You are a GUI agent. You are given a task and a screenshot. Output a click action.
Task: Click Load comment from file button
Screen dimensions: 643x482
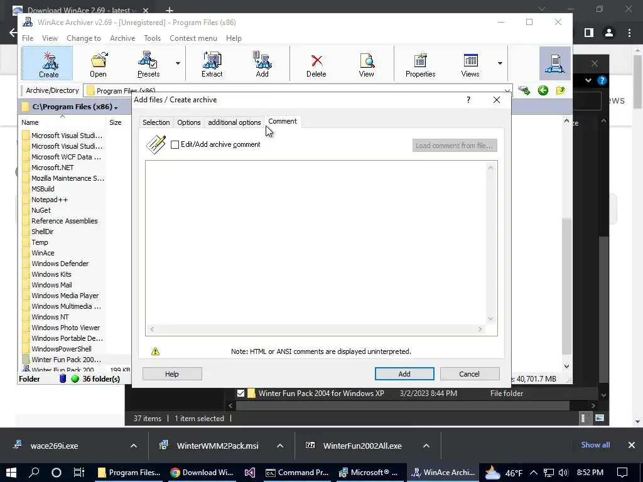coord(455,145)
